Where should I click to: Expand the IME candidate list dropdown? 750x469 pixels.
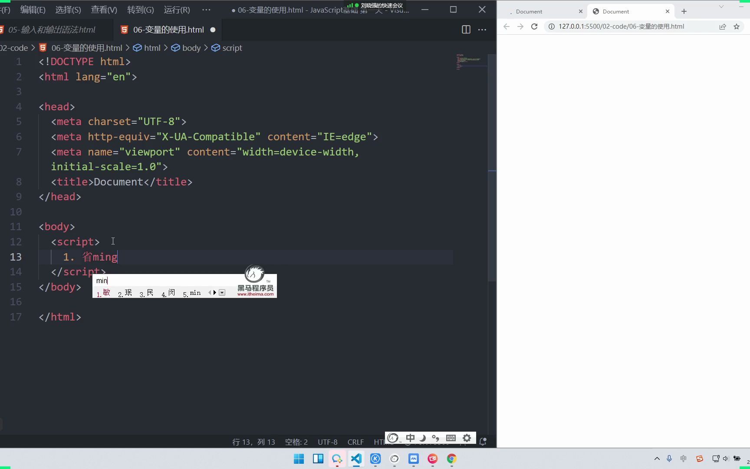tap(222, 293)
